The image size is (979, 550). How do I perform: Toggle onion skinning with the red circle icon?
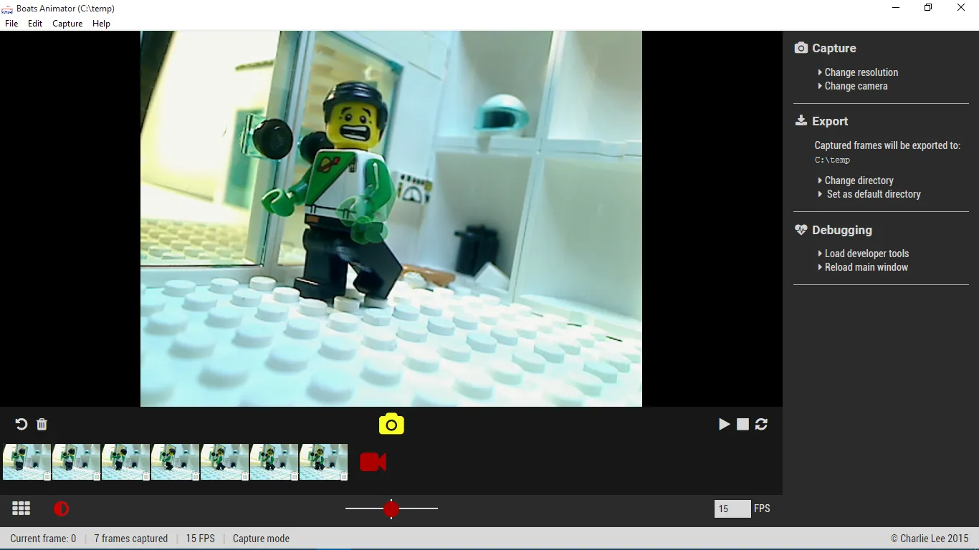(62, 508)
